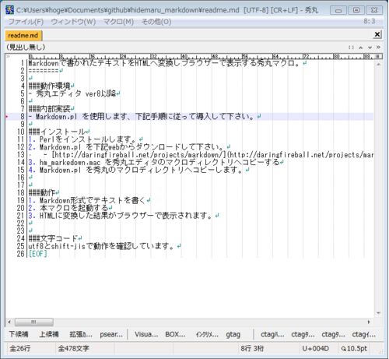Click the red bookmark marker at line 8

tap(7, 117)
